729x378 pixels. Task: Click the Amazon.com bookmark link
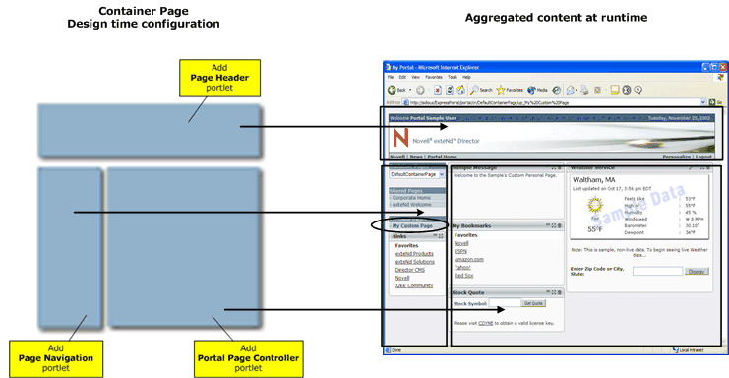(468, 260)
